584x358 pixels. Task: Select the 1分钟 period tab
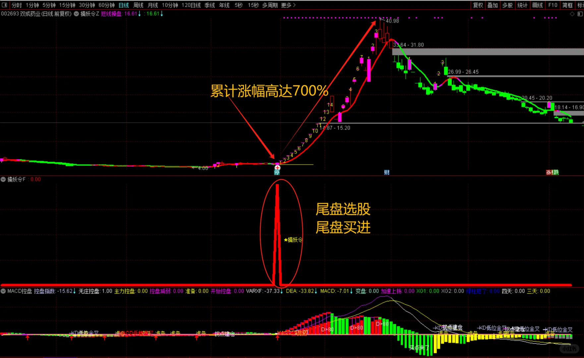[32, 5]
